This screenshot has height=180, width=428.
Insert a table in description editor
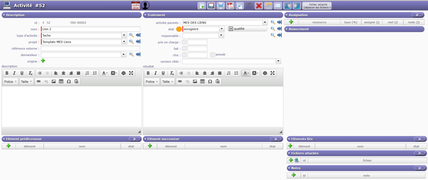click(x=61, y=81)
